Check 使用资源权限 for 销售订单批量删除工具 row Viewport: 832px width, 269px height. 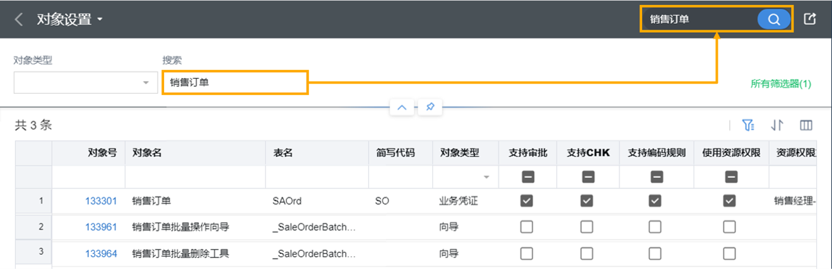(x=729, y=253)
